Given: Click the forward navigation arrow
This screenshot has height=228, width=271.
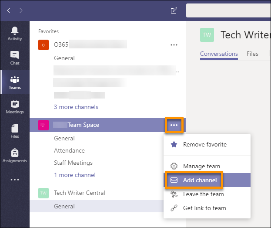Looking at the screenshot, I should [21, 10].
